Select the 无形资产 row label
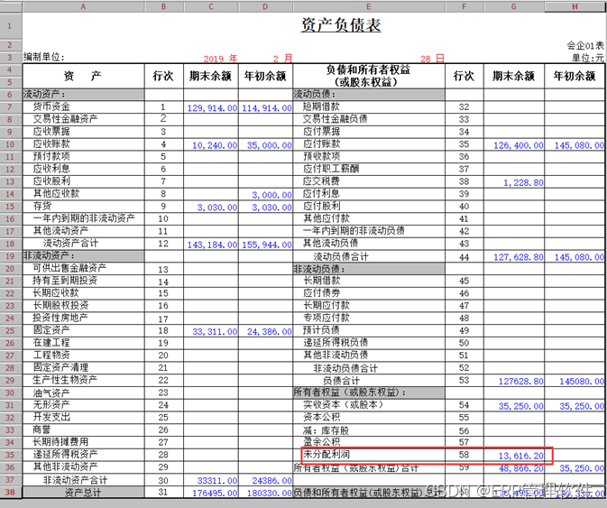Screen dimensions: 607x508 click(51, 404)
